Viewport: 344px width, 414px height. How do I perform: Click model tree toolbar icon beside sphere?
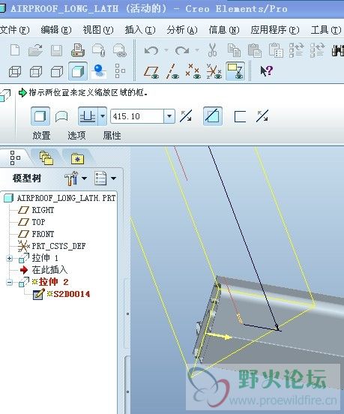pyautogui.click(x=120, y=71)
